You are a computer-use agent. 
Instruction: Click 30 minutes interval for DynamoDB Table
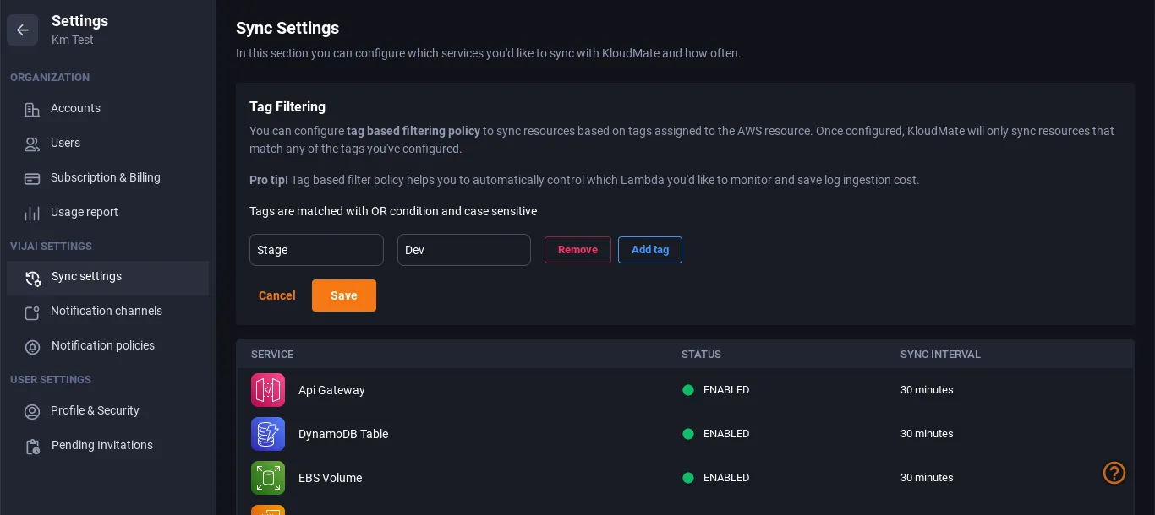(x=927, y=434)
